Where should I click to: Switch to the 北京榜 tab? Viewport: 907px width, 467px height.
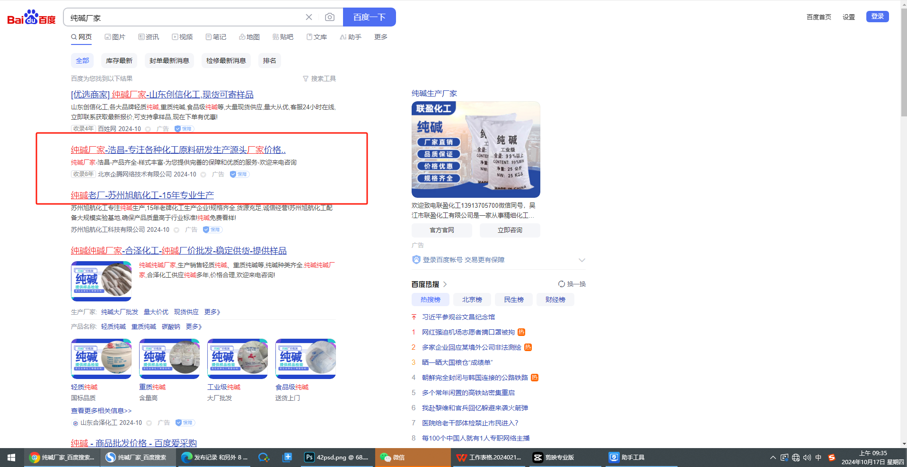click(472, 300)
